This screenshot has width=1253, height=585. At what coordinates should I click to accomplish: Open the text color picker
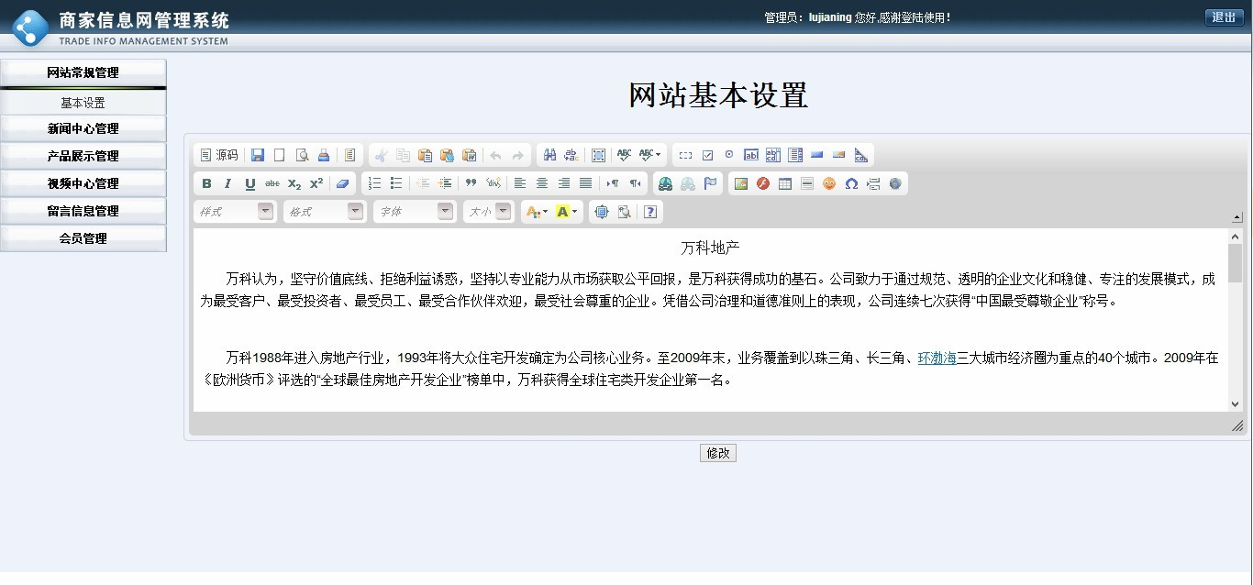pyautogui.click(x=537, y=212)
